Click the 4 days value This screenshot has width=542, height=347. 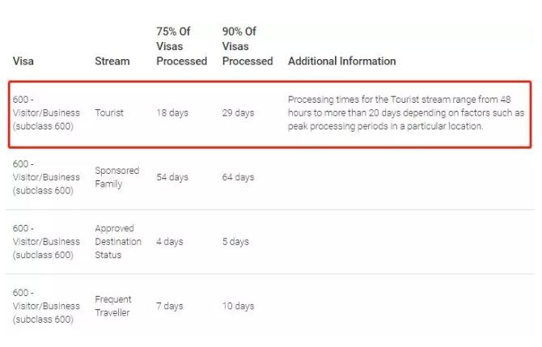(x=170, y=241)
